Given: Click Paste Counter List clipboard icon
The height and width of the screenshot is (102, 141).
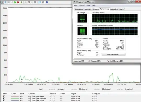Looking at the screenshot, I should [x=29, y=2].
